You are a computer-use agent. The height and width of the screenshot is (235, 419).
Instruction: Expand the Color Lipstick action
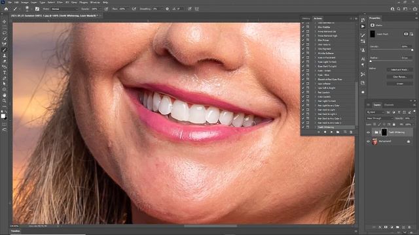click(316, 97)
